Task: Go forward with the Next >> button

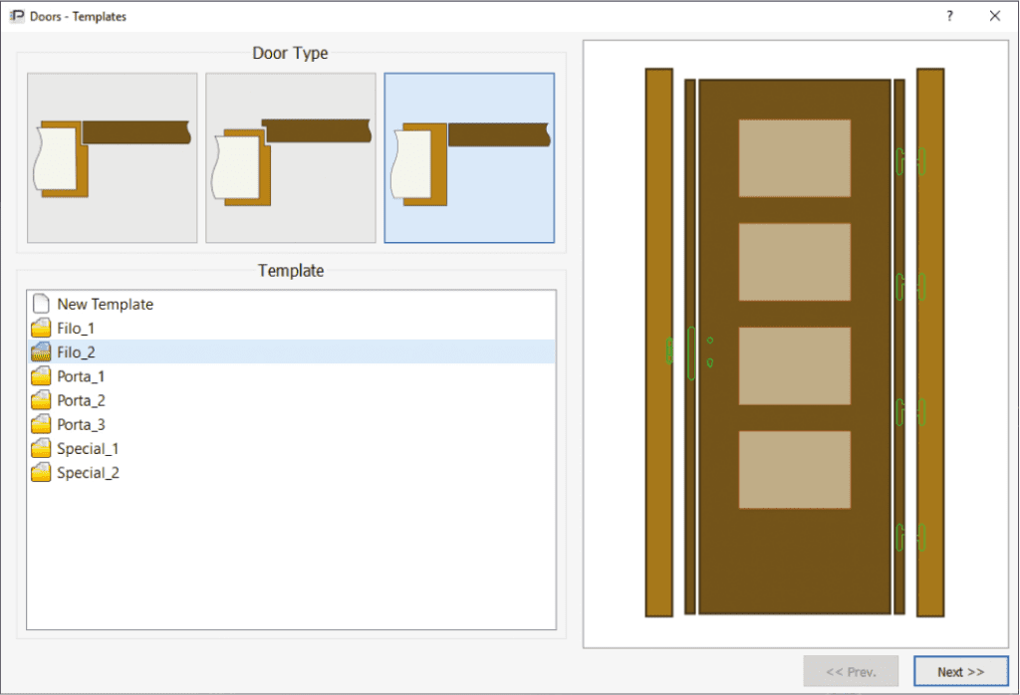Action: 961,671
